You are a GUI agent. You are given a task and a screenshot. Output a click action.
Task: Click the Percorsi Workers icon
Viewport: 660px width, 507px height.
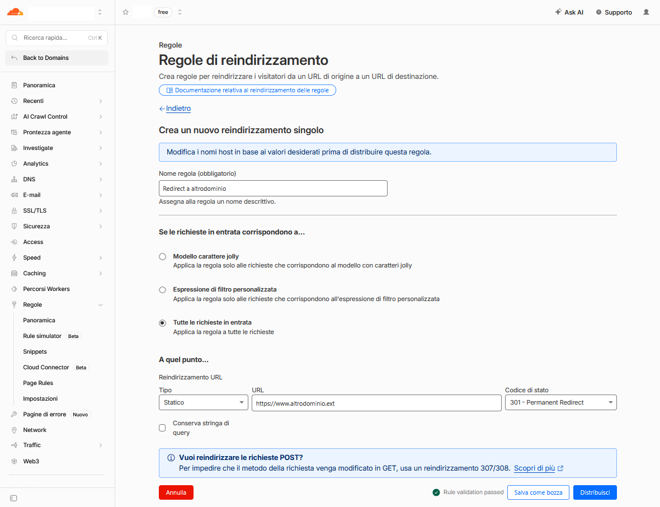[x=15, y=289]
